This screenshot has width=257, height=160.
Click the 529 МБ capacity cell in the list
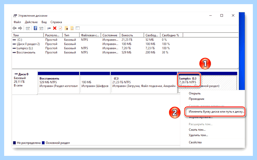tap(126, 53)
